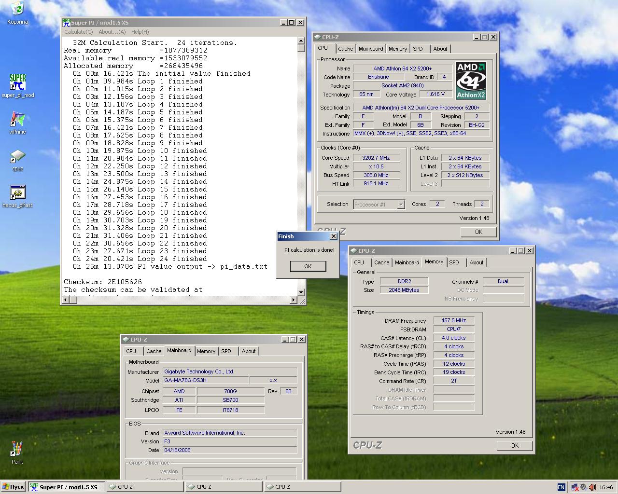Open the About...(A) menu in Super PI
This screenshot has height=494, width=618.
click(x=112, y=32)
